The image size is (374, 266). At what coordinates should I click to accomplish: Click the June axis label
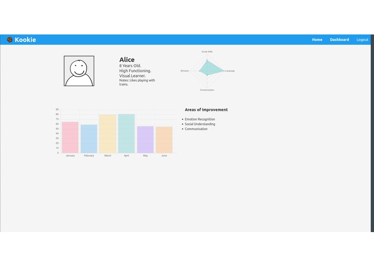[164, 156]
